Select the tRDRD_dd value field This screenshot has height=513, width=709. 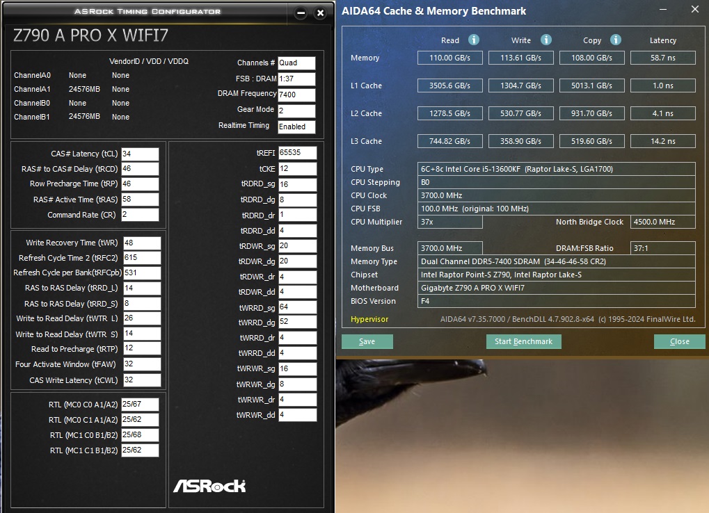click(298, 231)
